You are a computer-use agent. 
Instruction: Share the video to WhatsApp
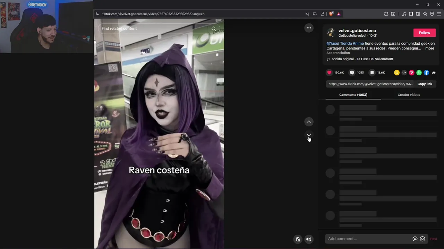click(x=419, y=73)
